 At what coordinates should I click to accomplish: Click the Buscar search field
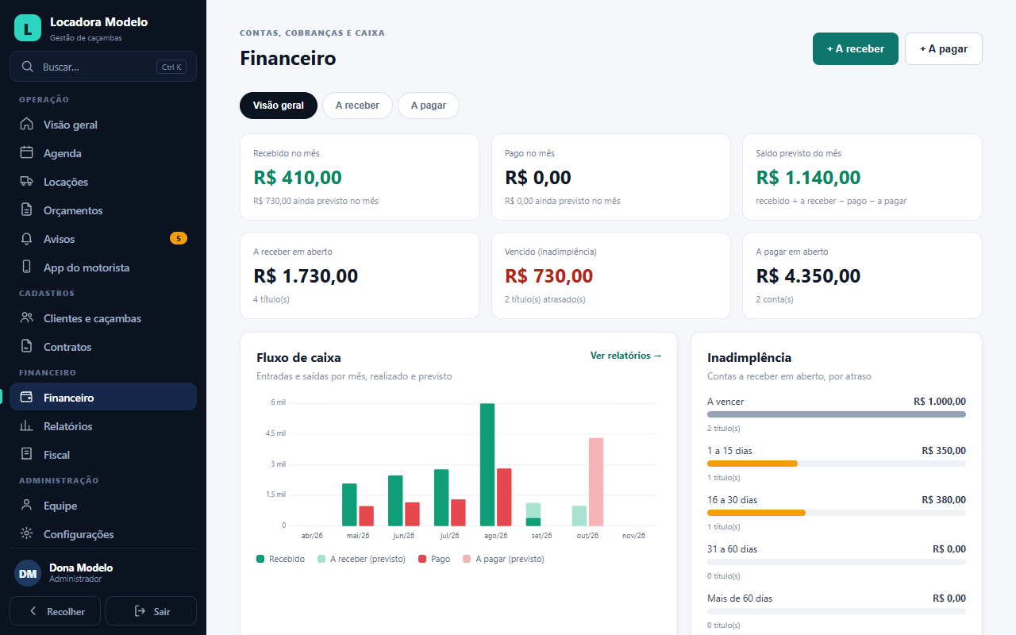(103, 67)
